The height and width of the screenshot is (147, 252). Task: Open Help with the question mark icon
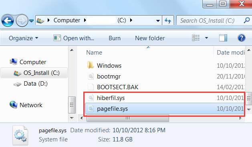coord(242,38)
